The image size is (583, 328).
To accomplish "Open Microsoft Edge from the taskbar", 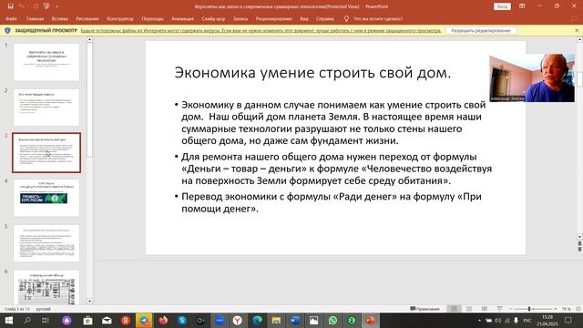I will click(257, 320).
